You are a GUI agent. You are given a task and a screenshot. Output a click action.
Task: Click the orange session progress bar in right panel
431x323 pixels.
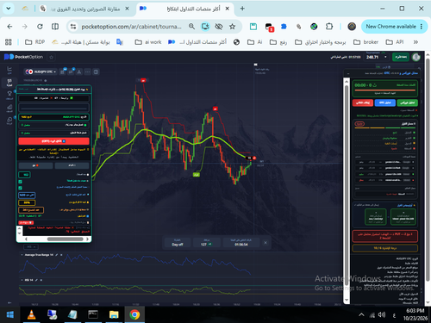click(385, 90)
